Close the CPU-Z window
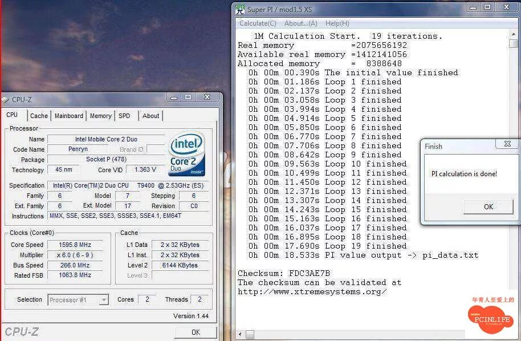This screenshot has width=521, height=341. [x=207, y=98]
